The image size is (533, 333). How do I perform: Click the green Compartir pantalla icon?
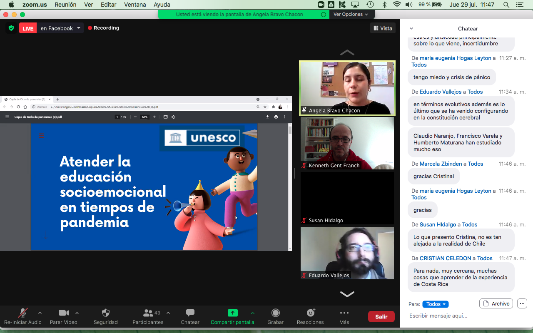[232, 313]
